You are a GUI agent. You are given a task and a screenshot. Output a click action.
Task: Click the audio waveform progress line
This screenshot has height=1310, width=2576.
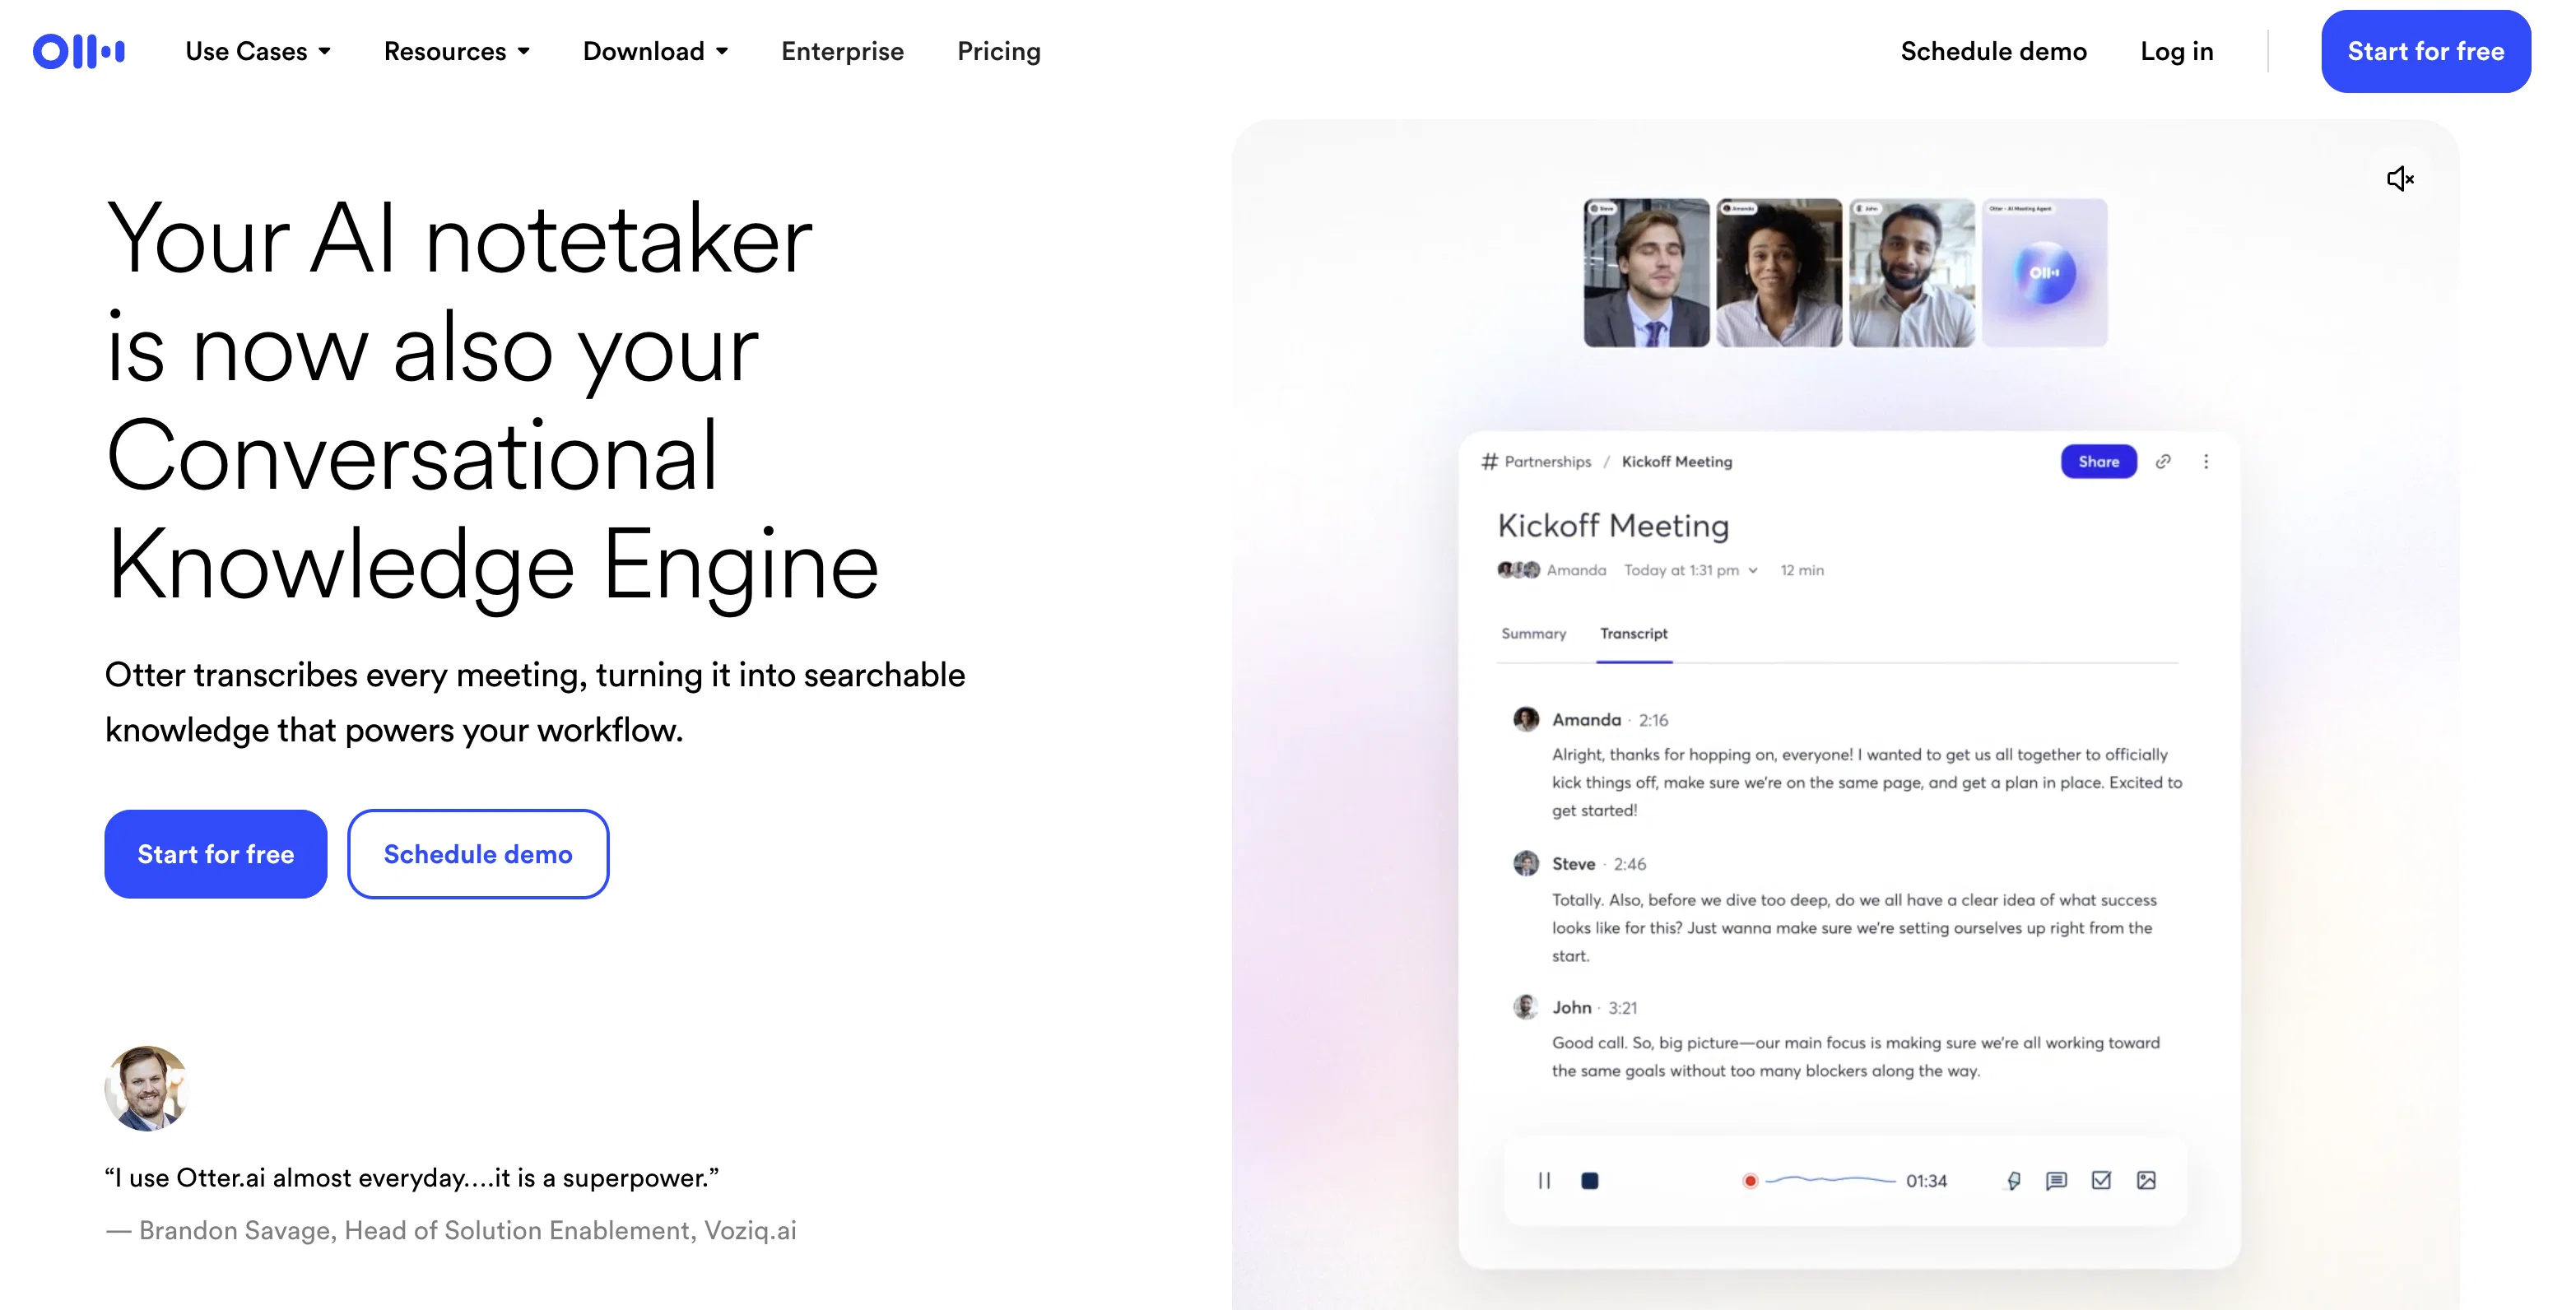click(1830, 1181)
